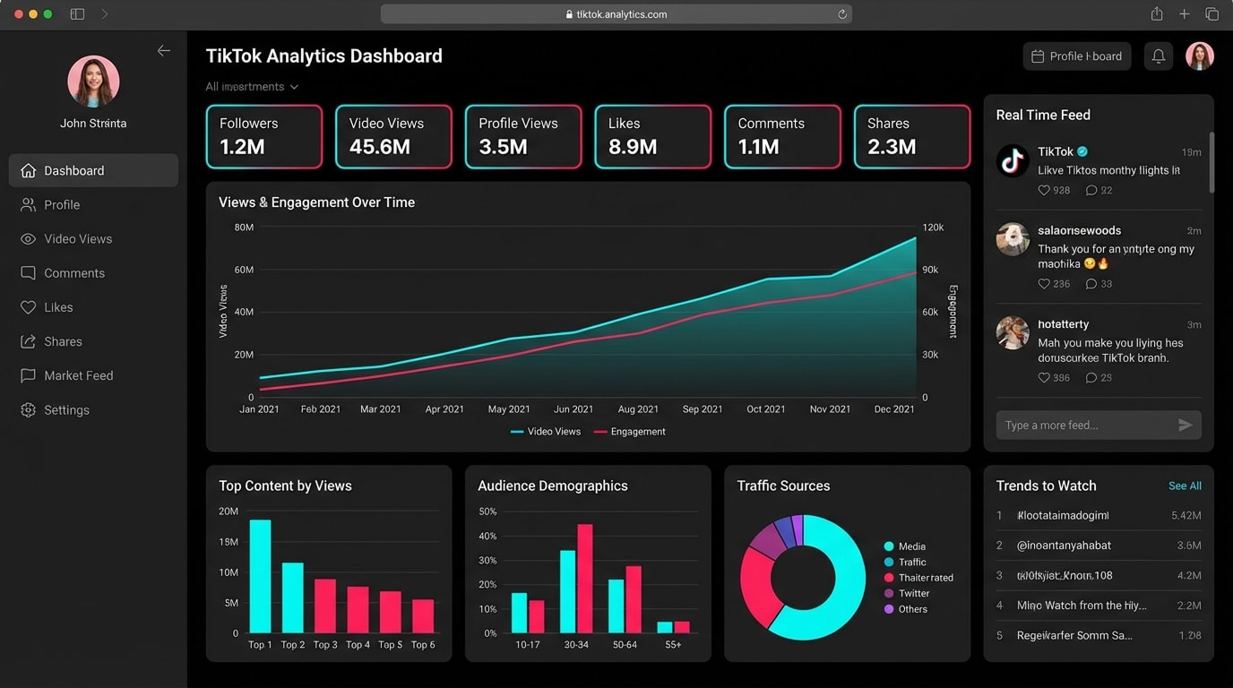The height and width of the screenshot is (688, 1233).
Task: Like the TikTok post showing 928 likes
Action: (1044, 190)
